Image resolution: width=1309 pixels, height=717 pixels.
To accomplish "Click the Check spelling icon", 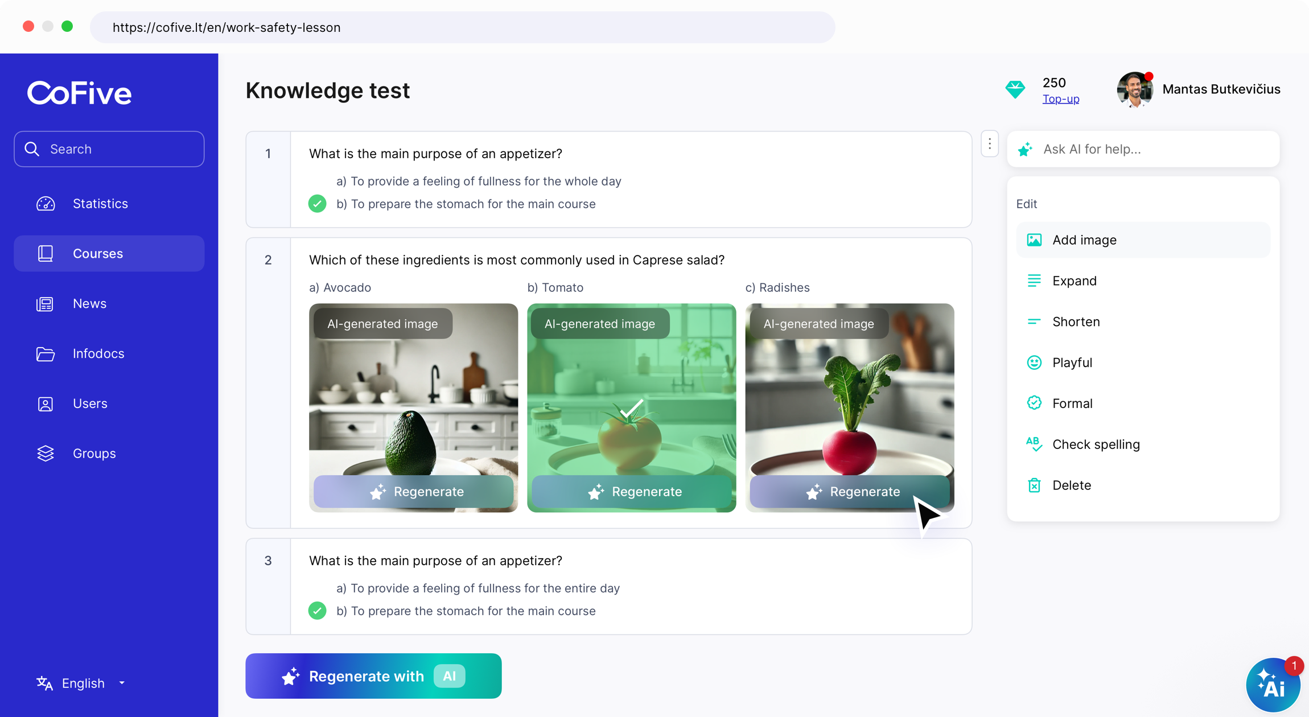I will (x=1034, y=444).
